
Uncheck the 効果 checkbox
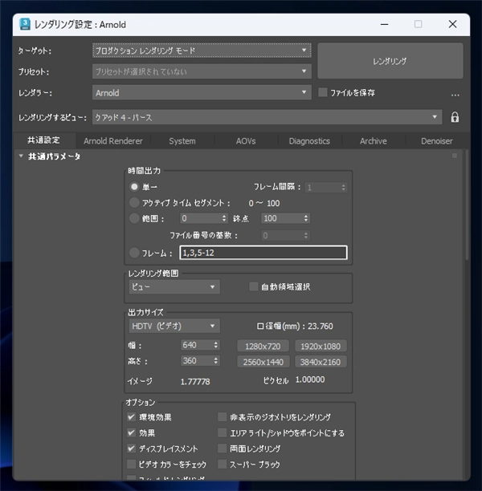point(131,432)
